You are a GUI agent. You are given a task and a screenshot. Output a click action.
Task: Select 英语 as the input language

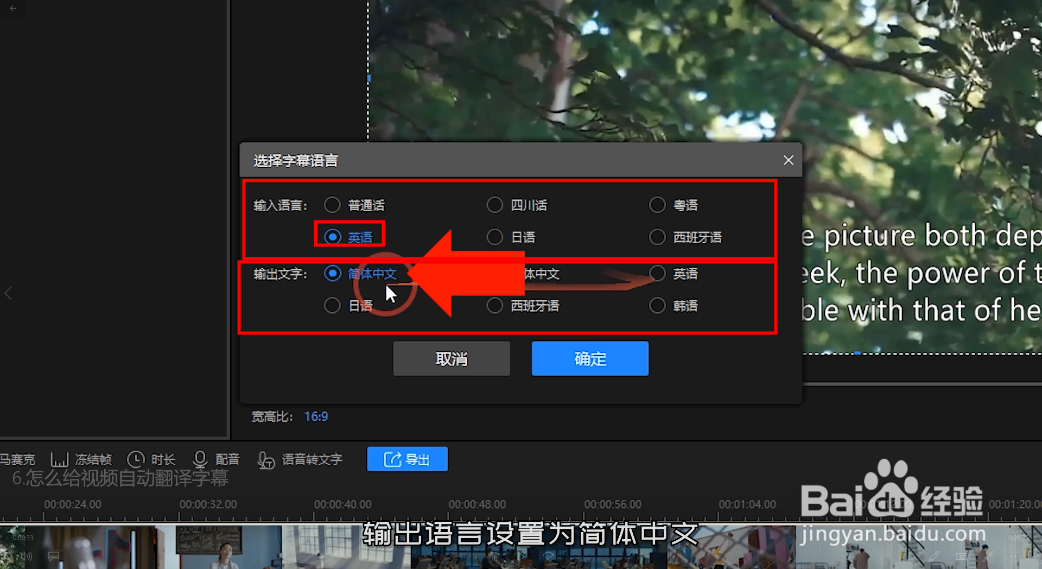[x=332, y=236]
